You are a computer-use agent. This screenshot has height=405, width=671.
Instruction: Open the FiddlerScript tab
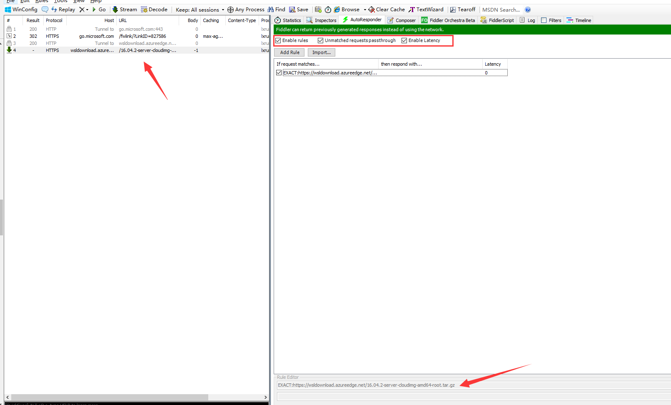coord(497,20)
